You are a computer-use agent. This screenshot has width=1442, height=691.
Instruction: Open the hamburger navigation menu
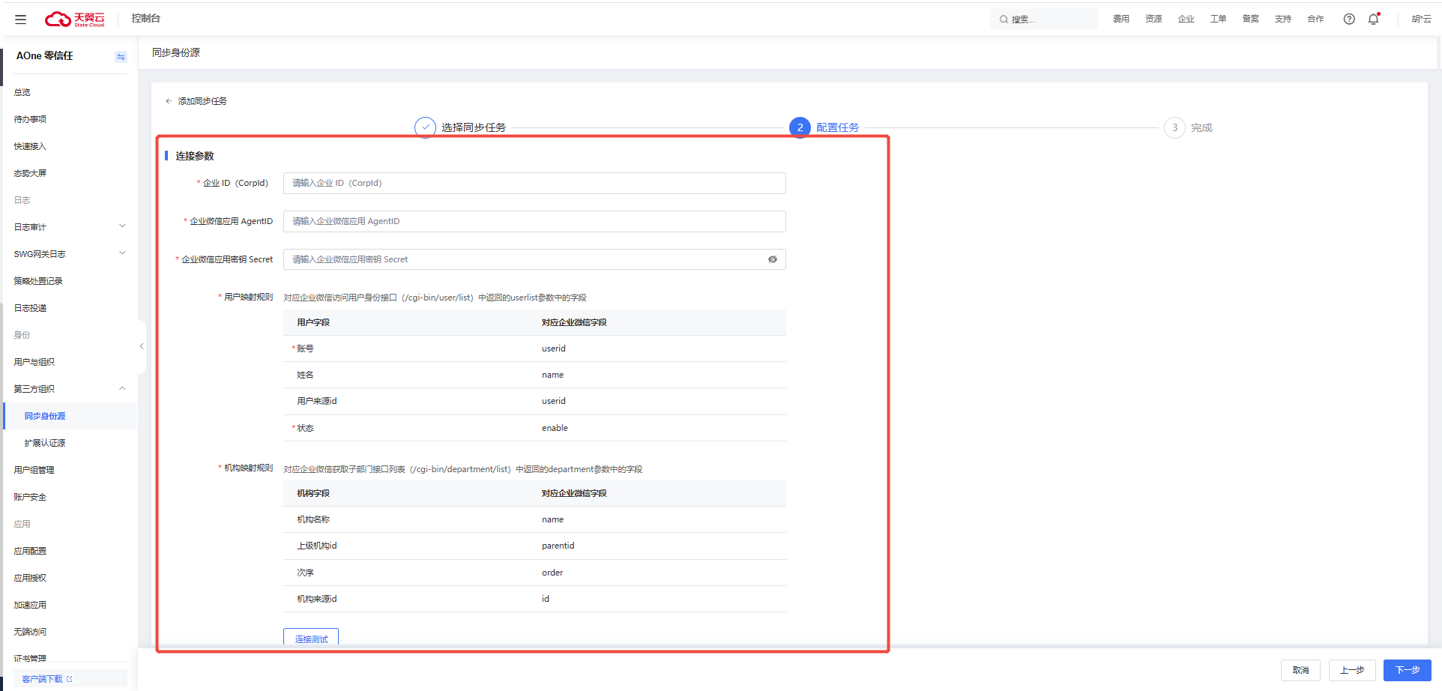pyautogui.click(x=20, y=19)
